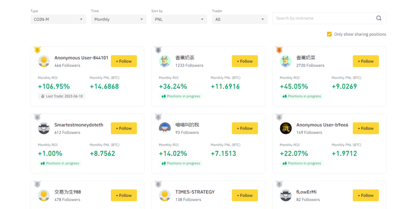Open the Type COIN-M dropdown
Screen dimensions: 413x209
tap(58, 19)
